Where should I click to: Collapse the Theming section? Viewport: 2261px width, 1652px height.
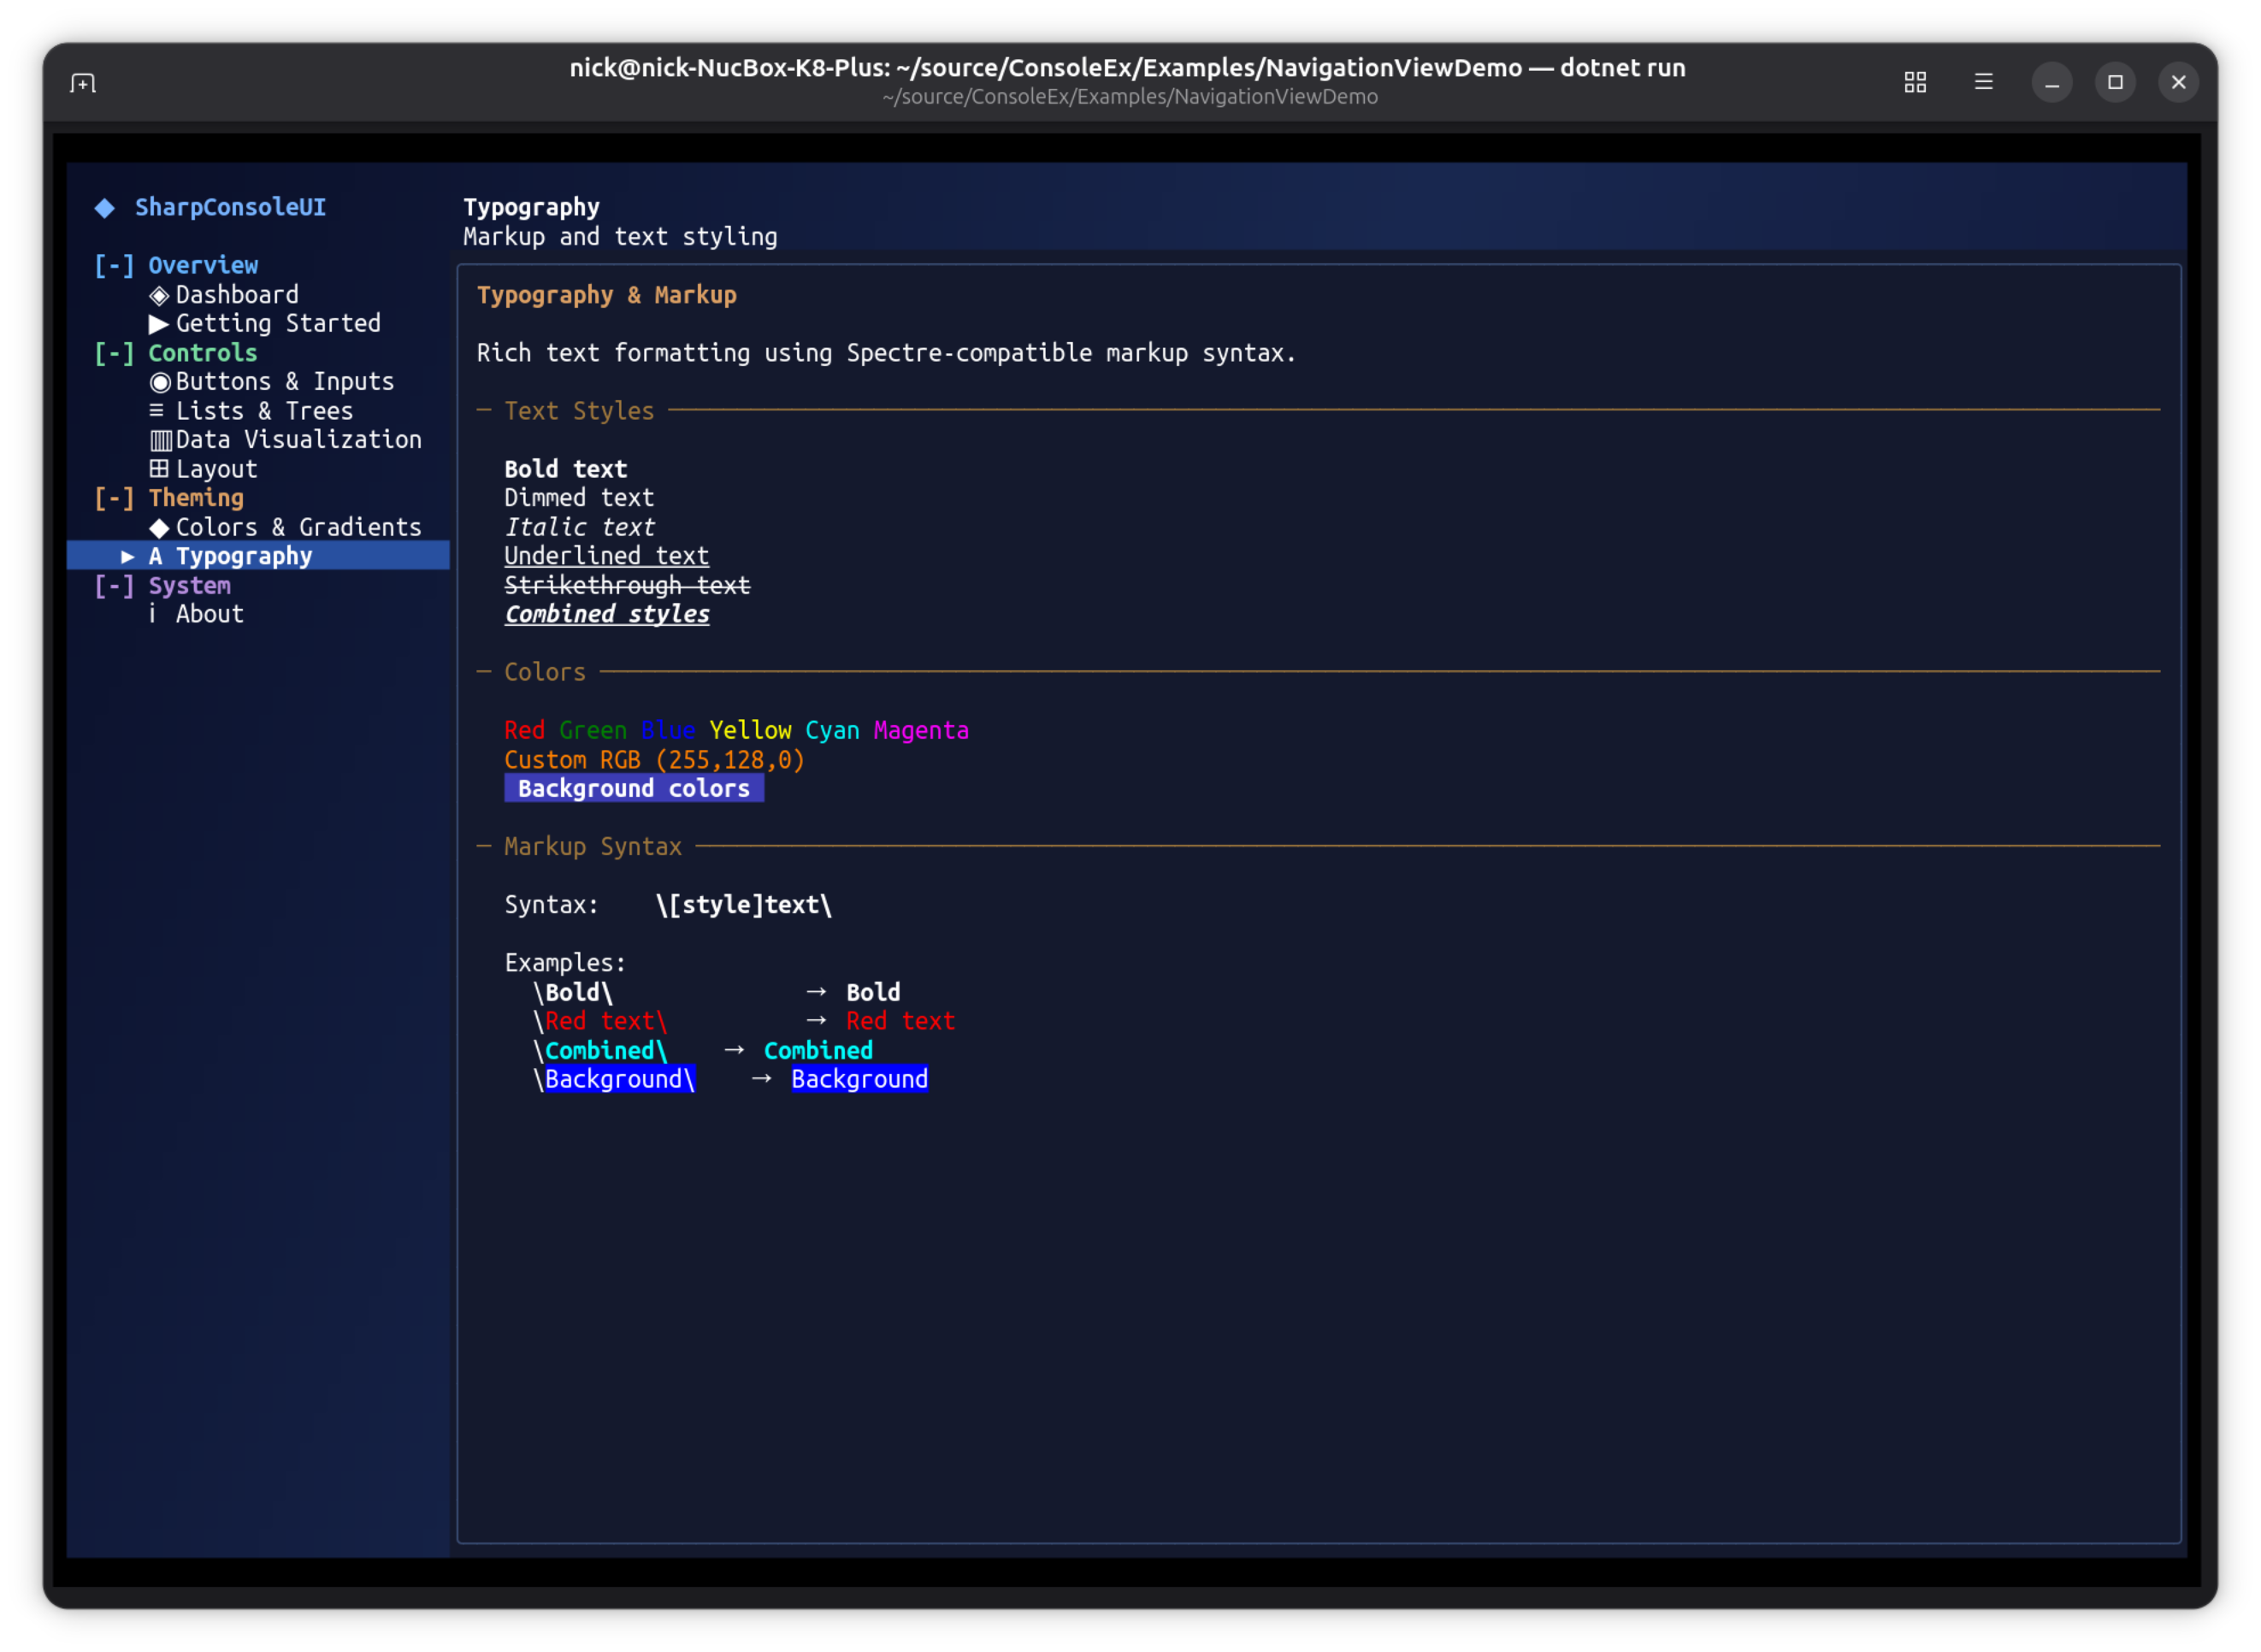pyautogui.click(x=114, y=498)
